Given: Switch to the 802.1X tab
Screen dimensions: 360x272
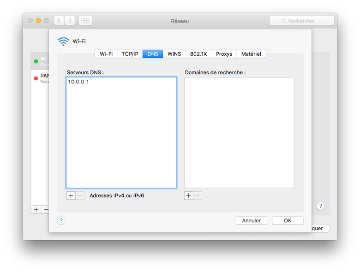Looking at the screenshot, I should (198, 54).
